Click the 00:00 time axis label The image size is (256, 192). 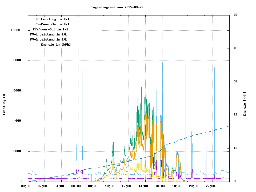click(26, 186)
